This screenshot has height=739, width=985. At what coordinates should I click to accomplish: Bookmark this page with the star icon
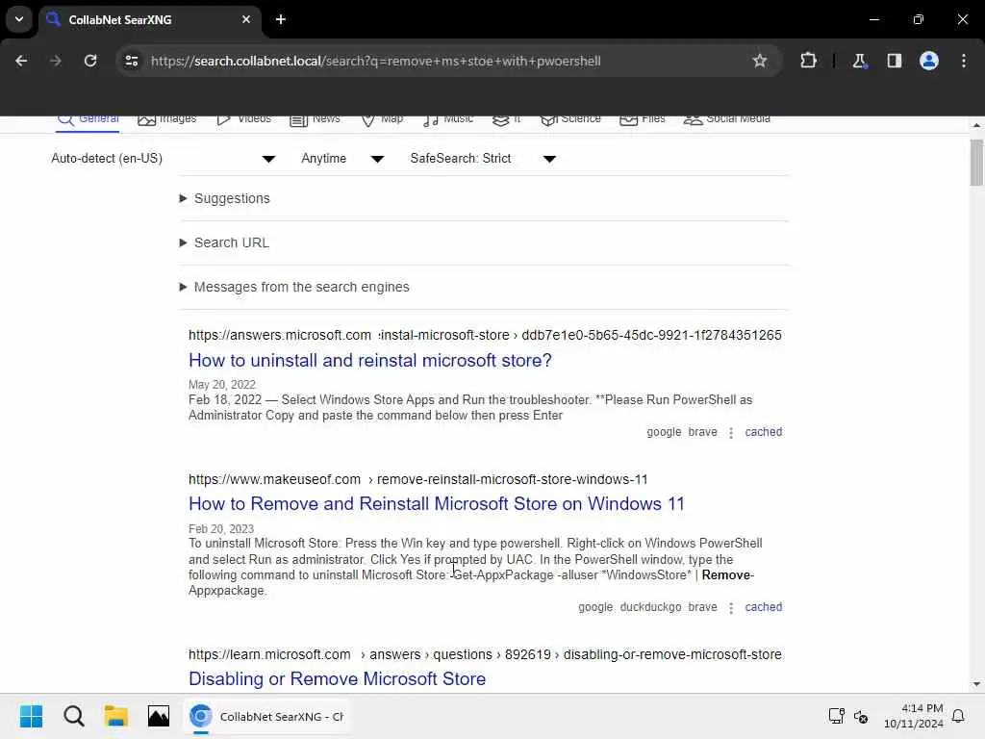coord(760,61)
